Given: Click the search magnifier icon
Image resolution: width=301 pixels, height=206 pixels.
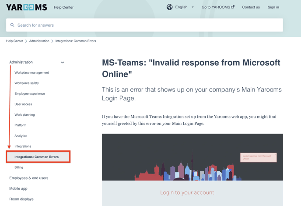Looking at the screenshot, I should [12, 25].
